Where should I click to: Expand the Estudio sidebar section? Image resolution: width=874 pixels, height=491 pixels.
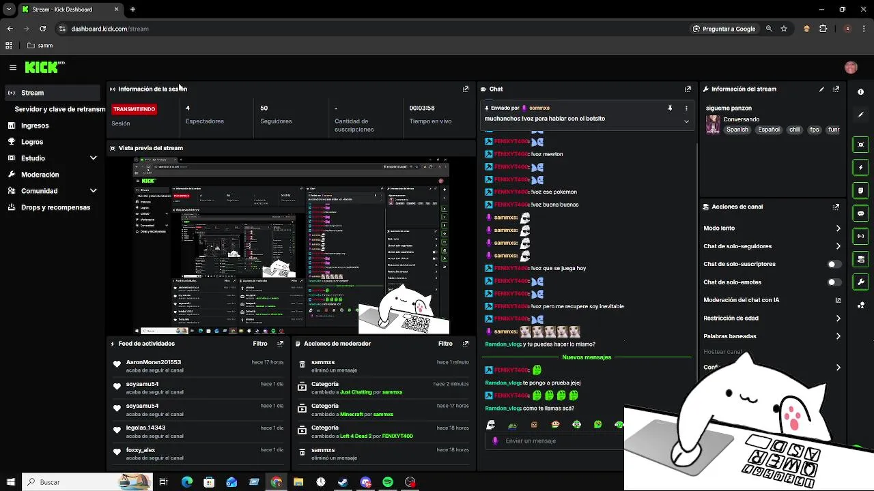coord(93,158)
